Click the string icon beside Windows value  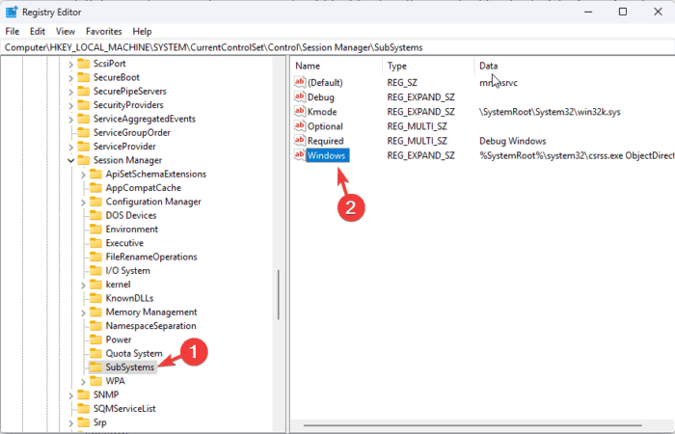(x=300, y=155)
